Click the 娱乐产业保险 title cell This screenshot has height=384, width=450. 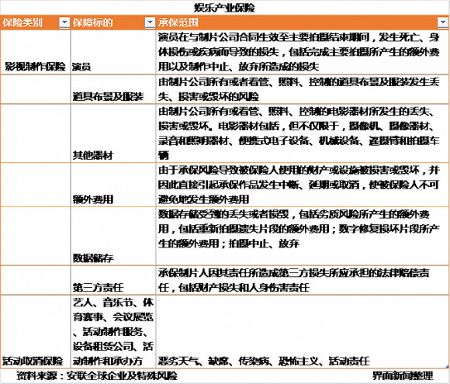[224, 8]
